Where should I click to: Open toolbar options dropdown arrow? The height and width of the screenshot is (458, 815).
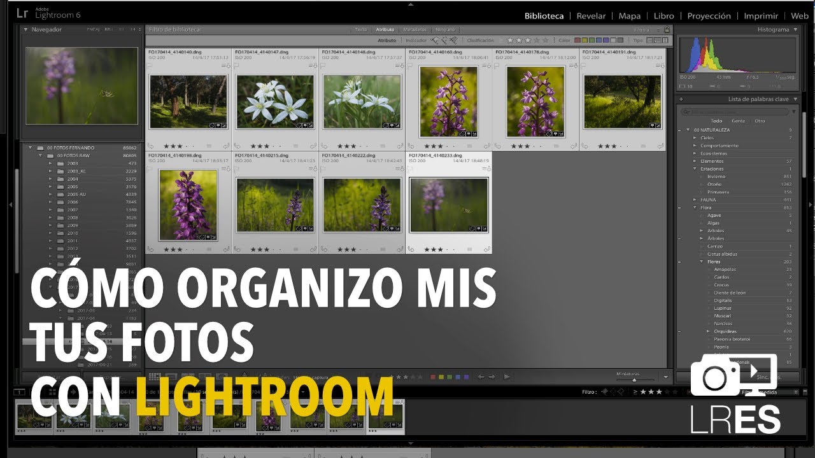tap(666, 377)
